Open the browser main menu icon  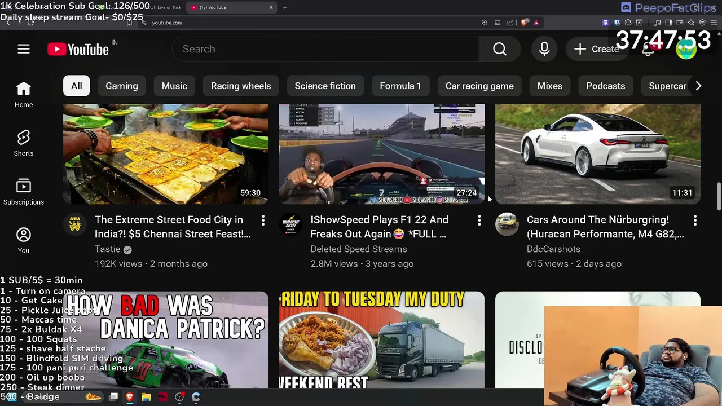pyautogui.click(x=714, y=23)
